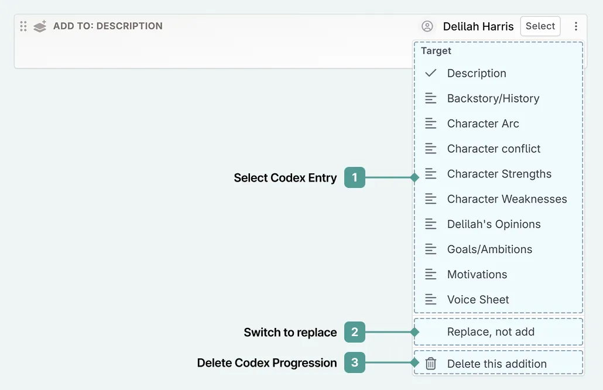Viewport: 603px width, 390px height.
Task: Select Character Strengths entry
Action: [x=499, y=174]
